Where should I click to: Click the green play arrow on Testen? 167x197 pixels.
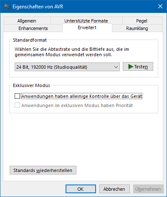[x=131, y=67]
